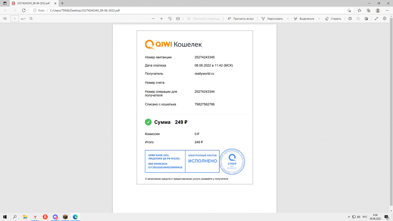Screen dimensions: 393x221
Task: Open the Favorites list
Action: tap(360, 11)
